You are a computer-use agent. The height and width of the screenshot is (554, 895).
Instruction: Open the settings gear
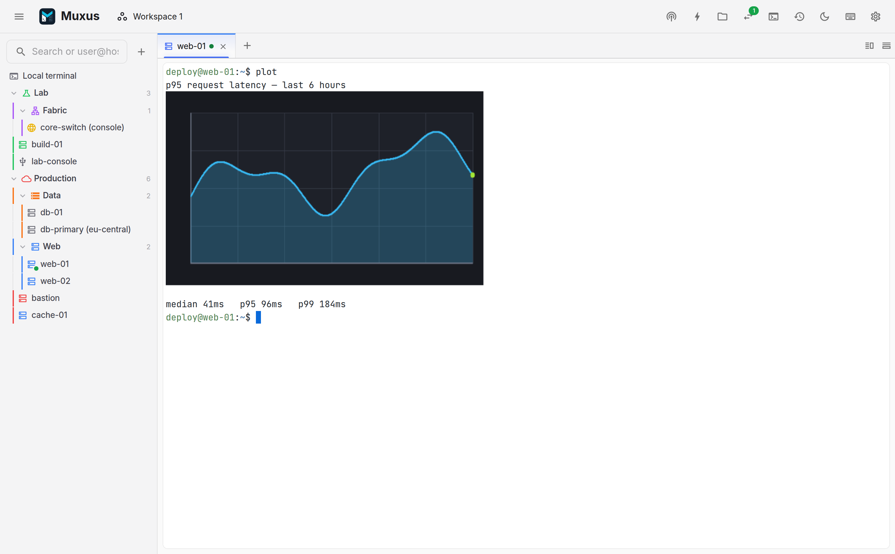(875, 16)
